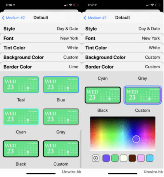Click the red area of color spectrum
164x177 pixels.
92,135
